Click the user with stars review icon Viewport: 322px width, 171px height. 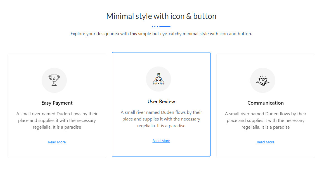[x=158, y=79]
